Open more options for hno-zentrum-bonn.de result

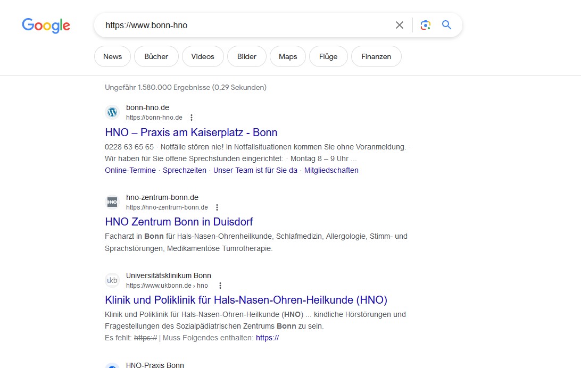point(217,207)
